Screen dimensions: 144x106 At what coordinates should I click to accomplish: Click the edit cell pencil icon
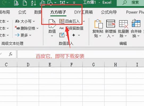62,35
